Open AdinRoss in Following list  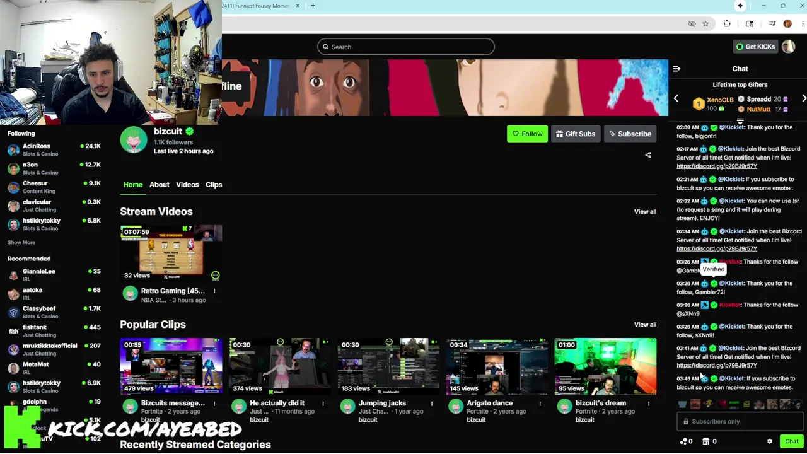coord(54,149)
